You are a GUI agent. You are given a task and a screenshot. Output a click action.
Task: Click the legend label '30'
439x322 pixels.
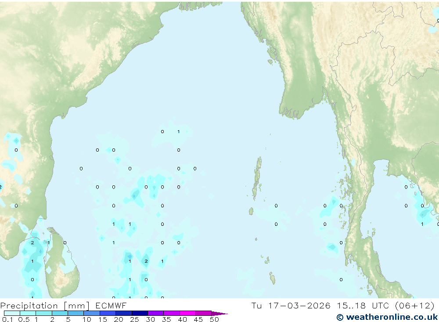151,319
